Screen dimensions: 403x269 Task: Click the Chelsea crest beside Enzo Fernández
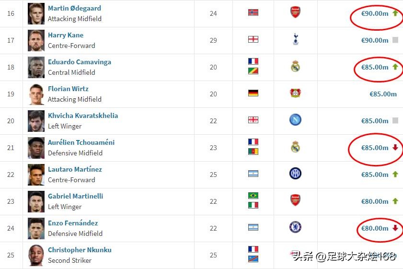pos(296,228)
